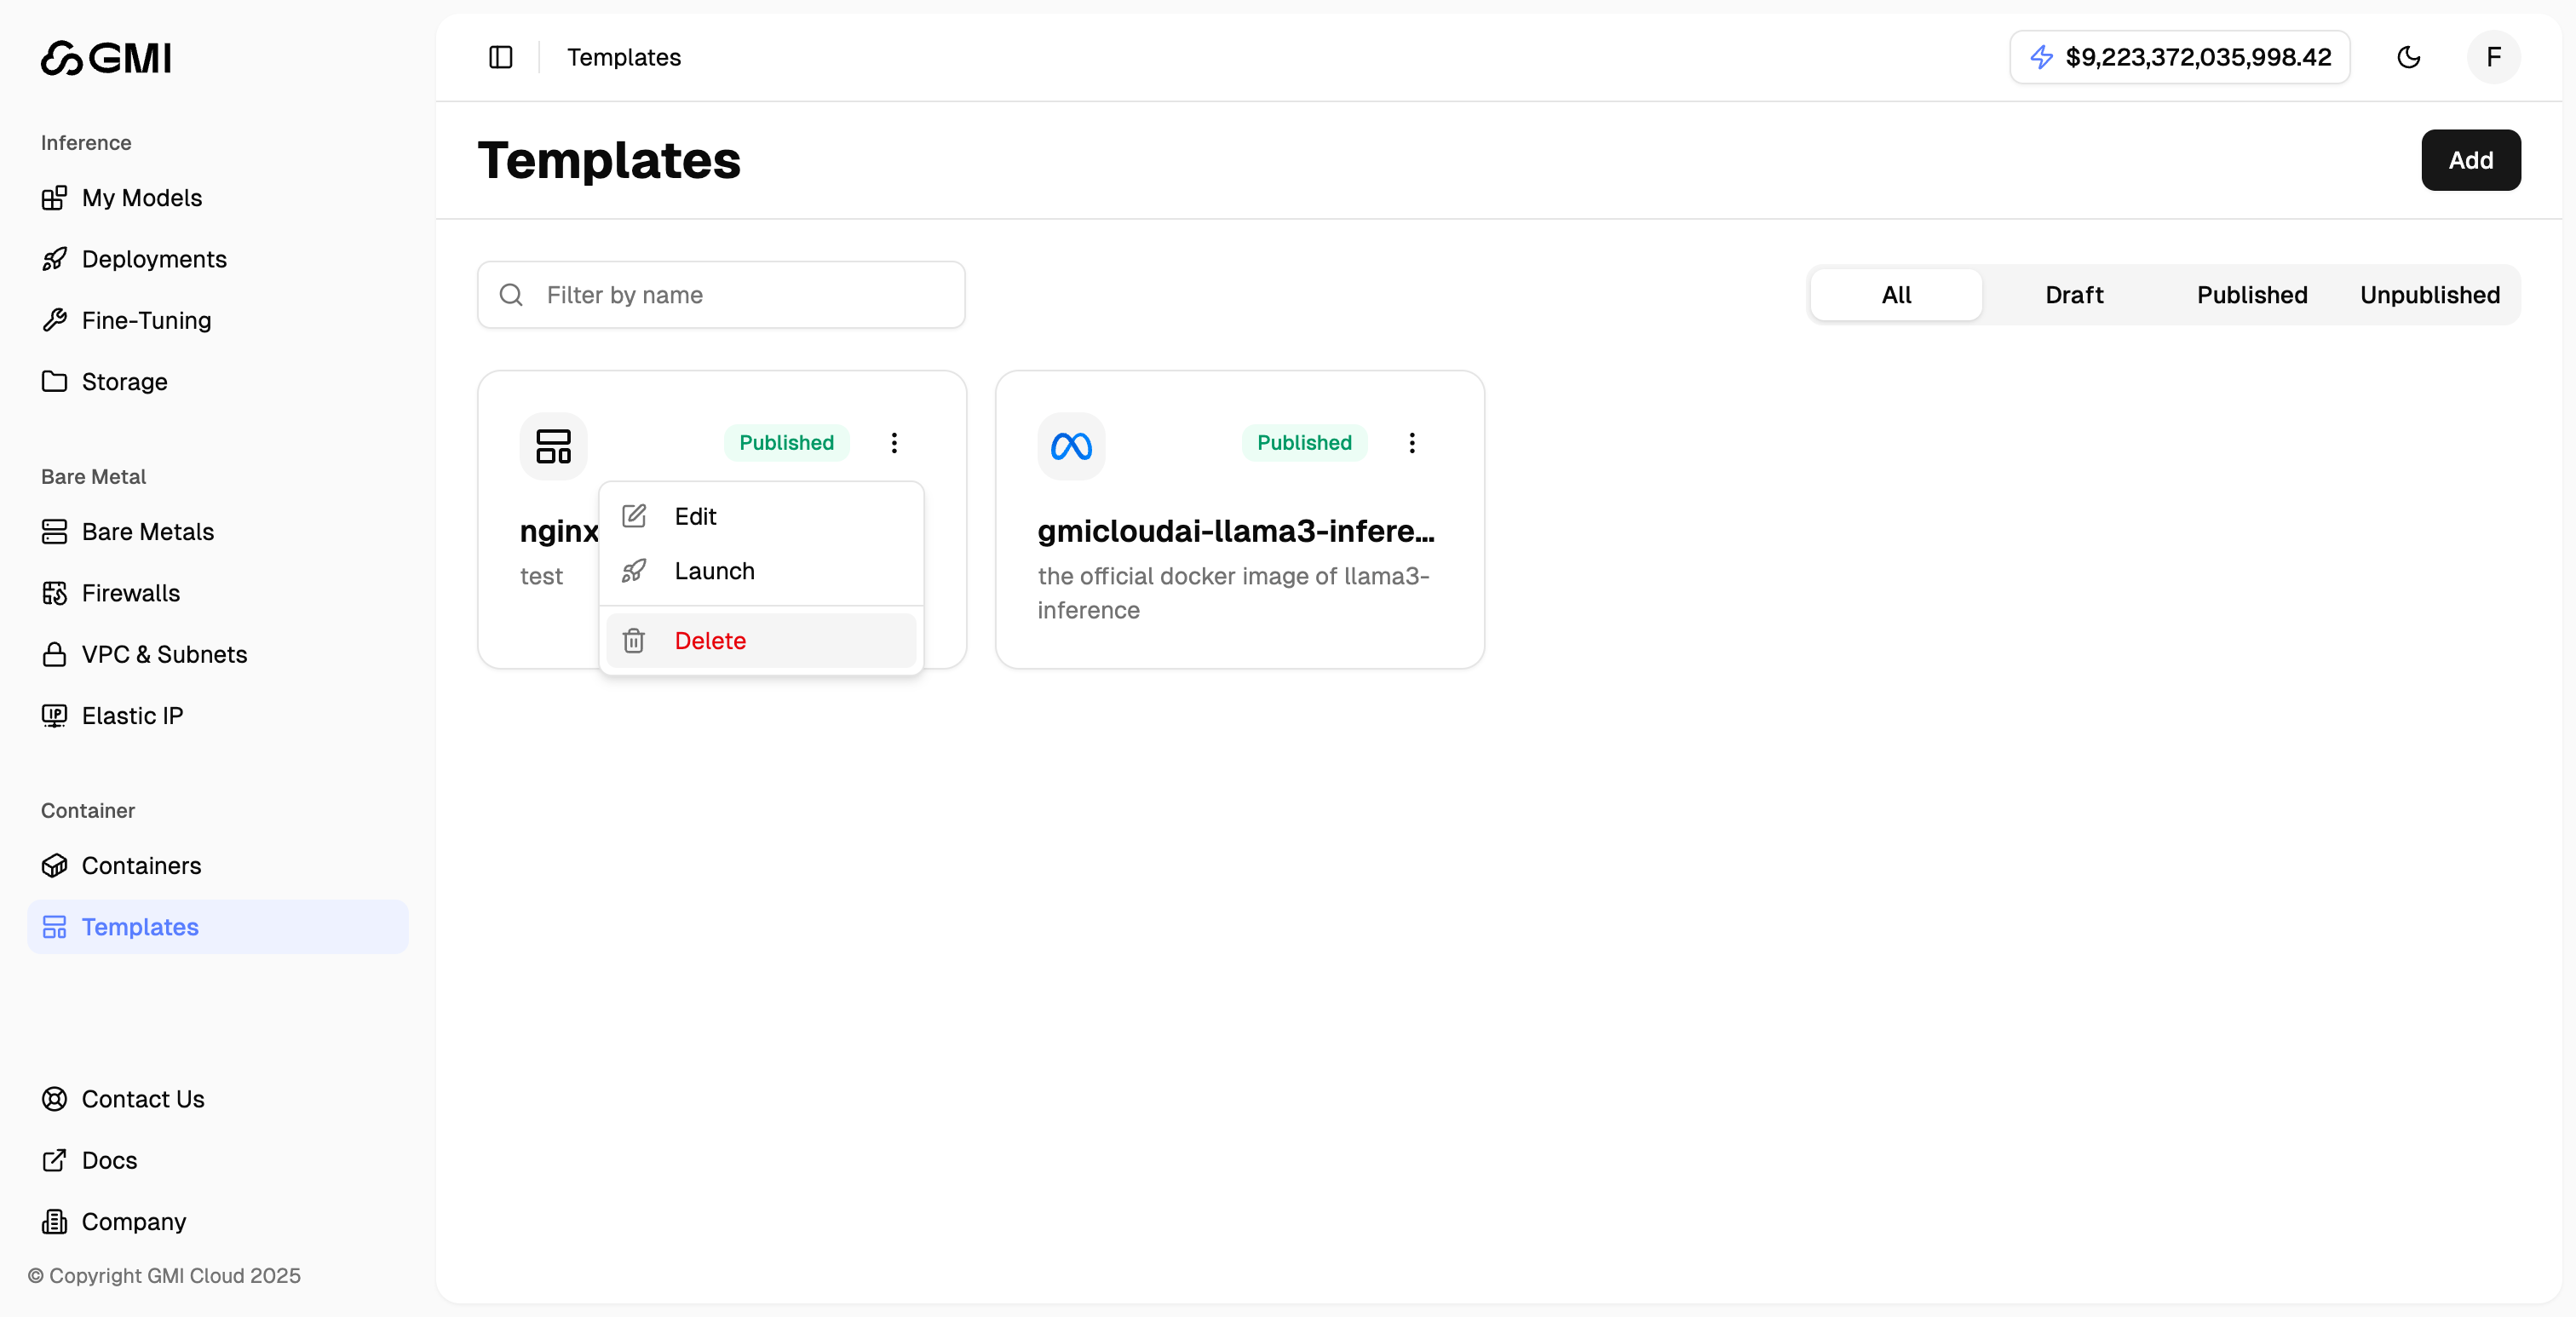Open three-dot menu on nginx card
The width and height of the screenshot is (2576, 1317).
pyautogui.click(x=894, y=442)
